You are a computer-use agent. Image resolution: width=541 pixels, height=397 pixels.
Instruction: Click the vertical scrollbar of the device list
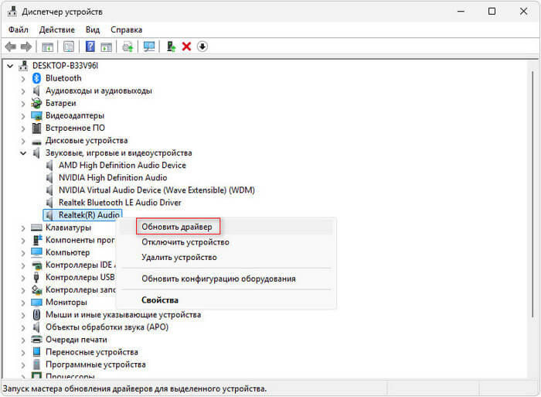[x=532, y=193]
